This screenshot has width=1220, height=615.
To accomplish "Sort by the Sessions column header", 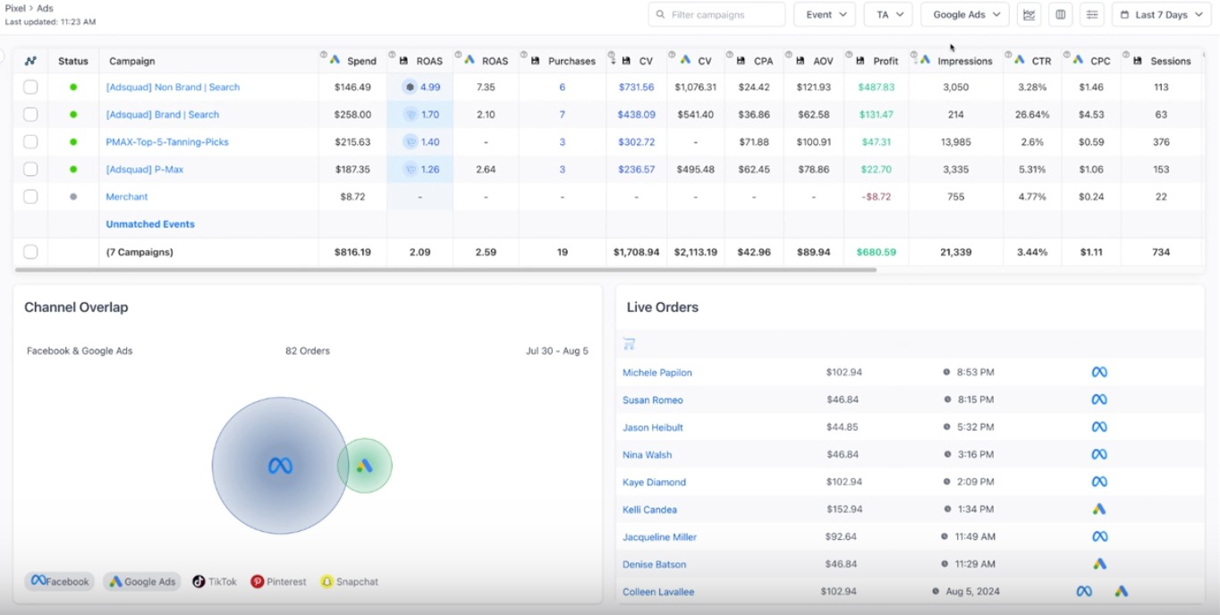I will pos(1170,61).
